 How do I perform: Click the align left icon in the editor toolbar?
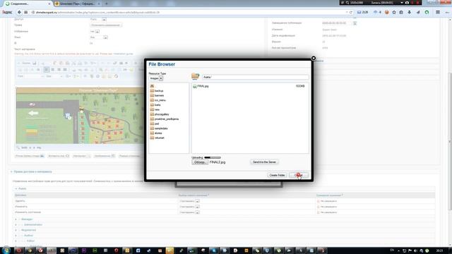pyautogui.click(x=47, y=70)
